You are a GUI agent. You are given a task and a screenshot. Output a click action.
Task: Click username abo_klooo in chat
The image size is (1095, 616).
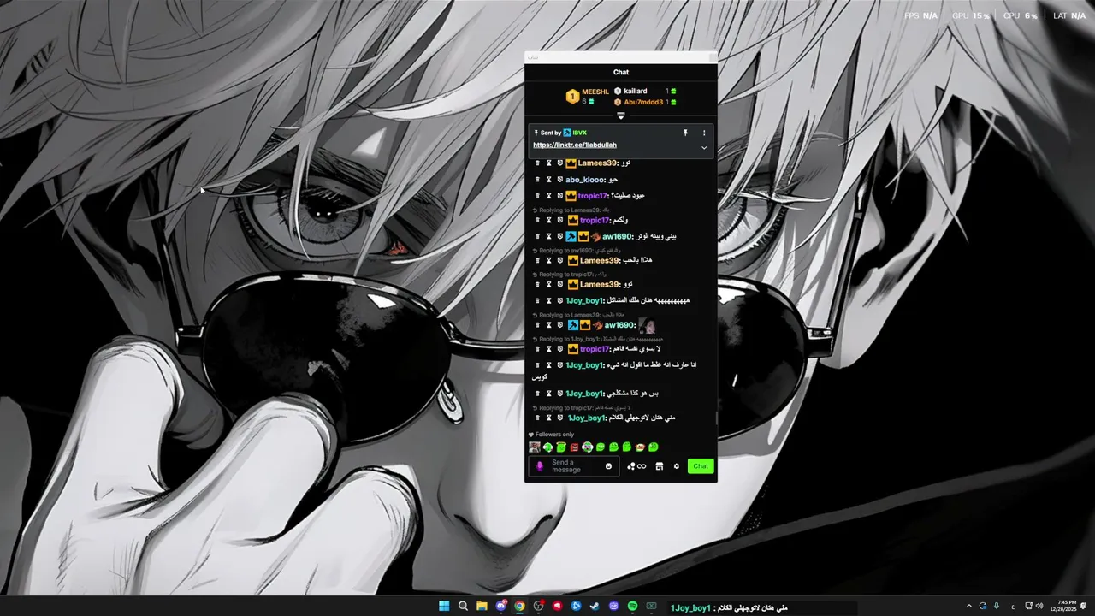[x=584, y=180]
